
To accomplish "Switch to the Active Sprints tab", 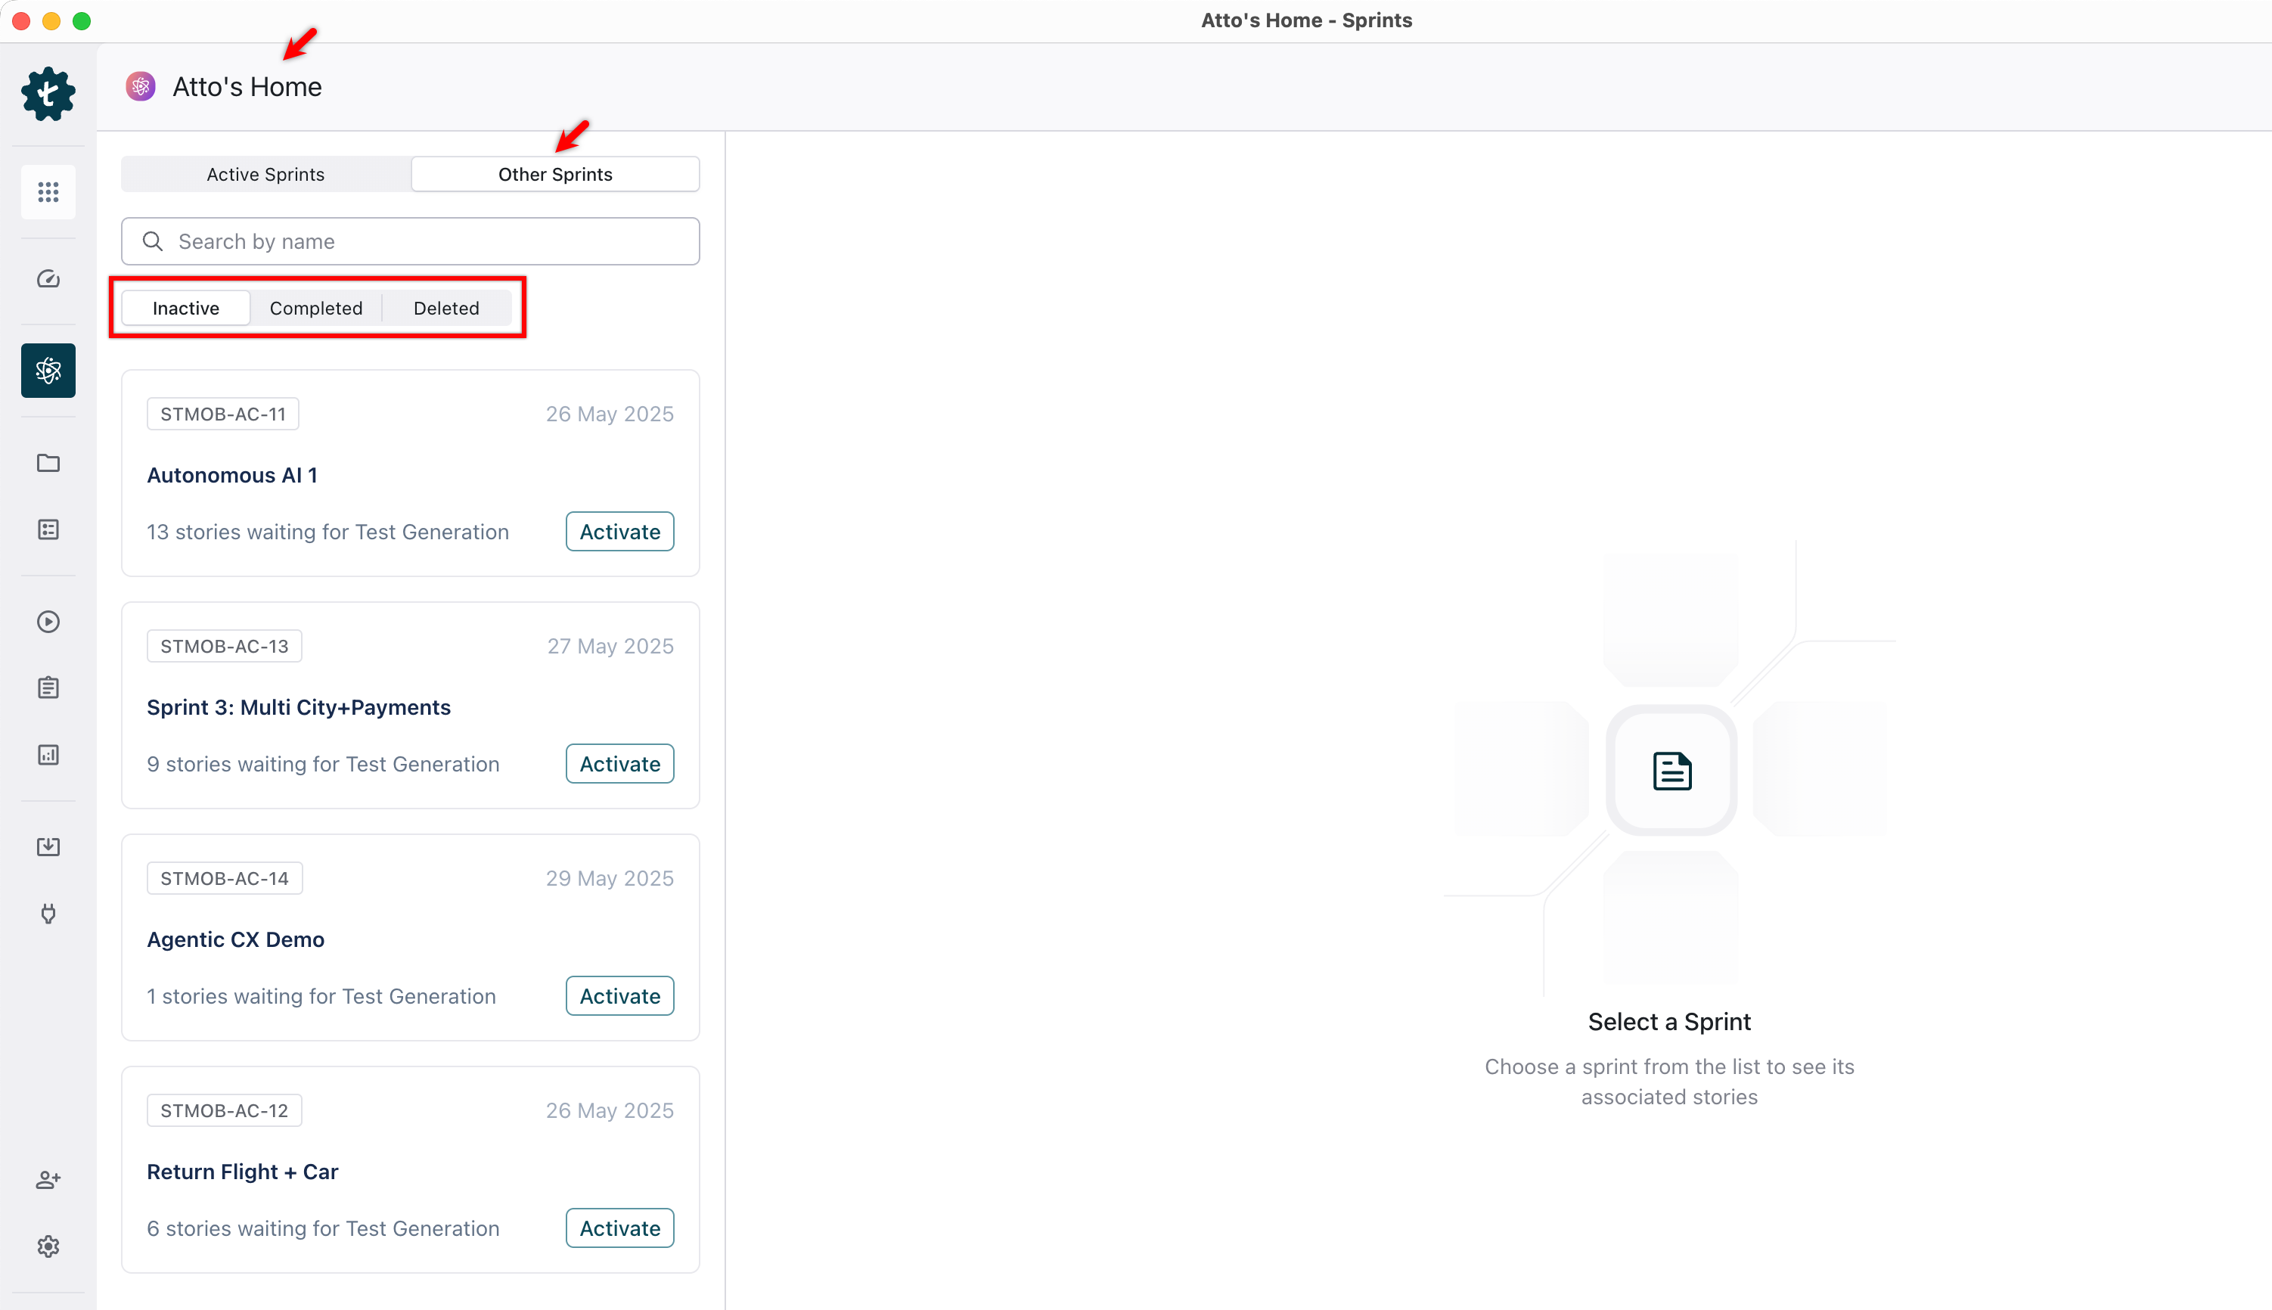I will 265,175.
